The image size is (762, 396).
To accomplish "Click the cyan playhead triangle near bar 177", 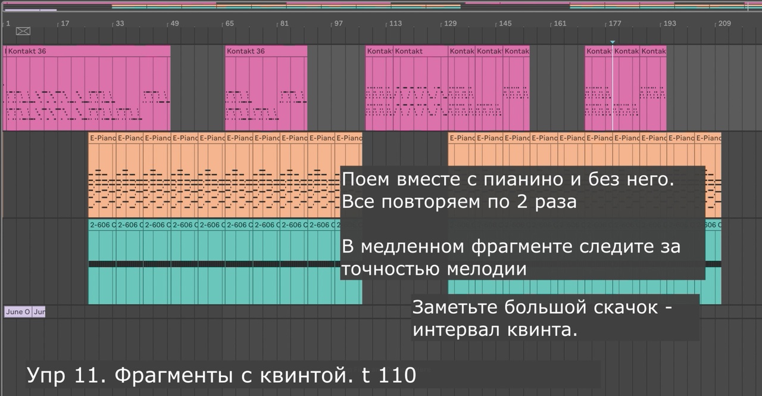I will pos(612,42).
